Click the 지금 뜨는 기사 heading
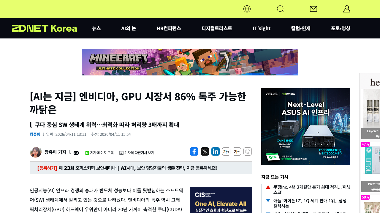Image resolution: width=380 pixels, height=213 pixels. [x=275, y=177]
